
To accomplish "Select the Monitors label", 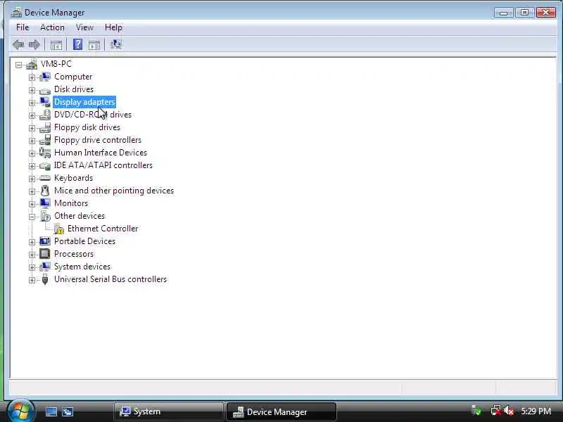I will (x=71, y=203).
